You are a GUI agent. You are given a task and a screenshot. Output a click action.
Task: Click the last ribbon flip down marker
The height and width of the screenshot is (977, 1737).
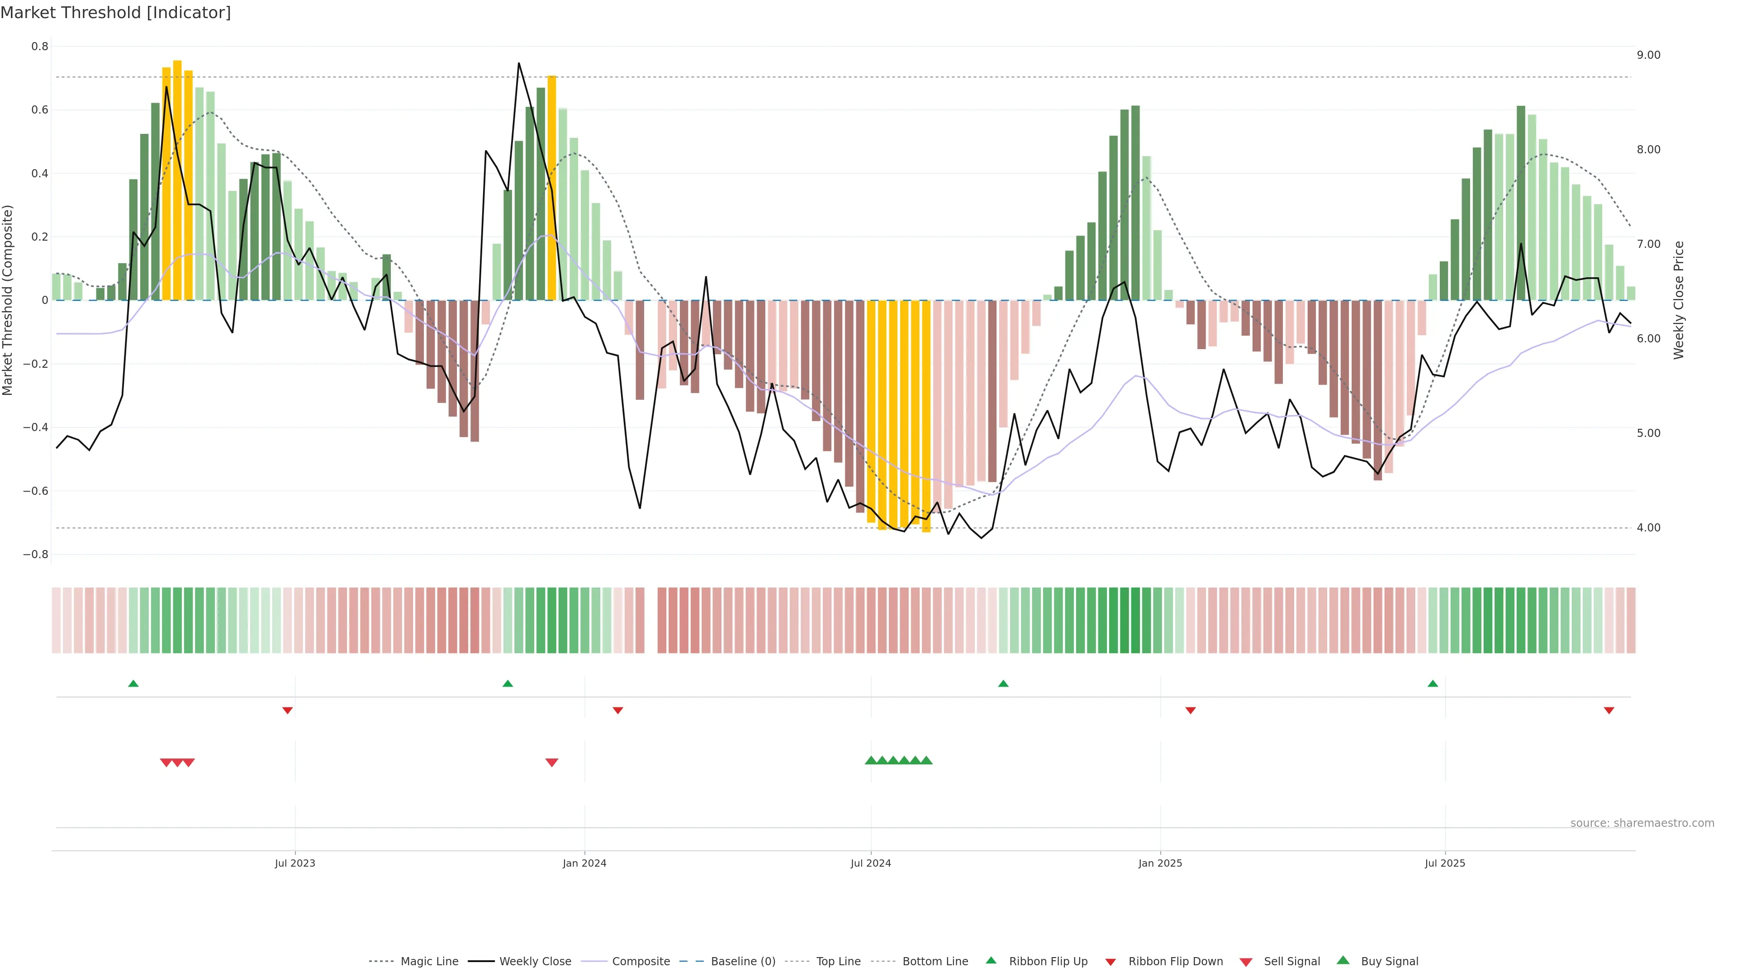tap(1609, 710)
